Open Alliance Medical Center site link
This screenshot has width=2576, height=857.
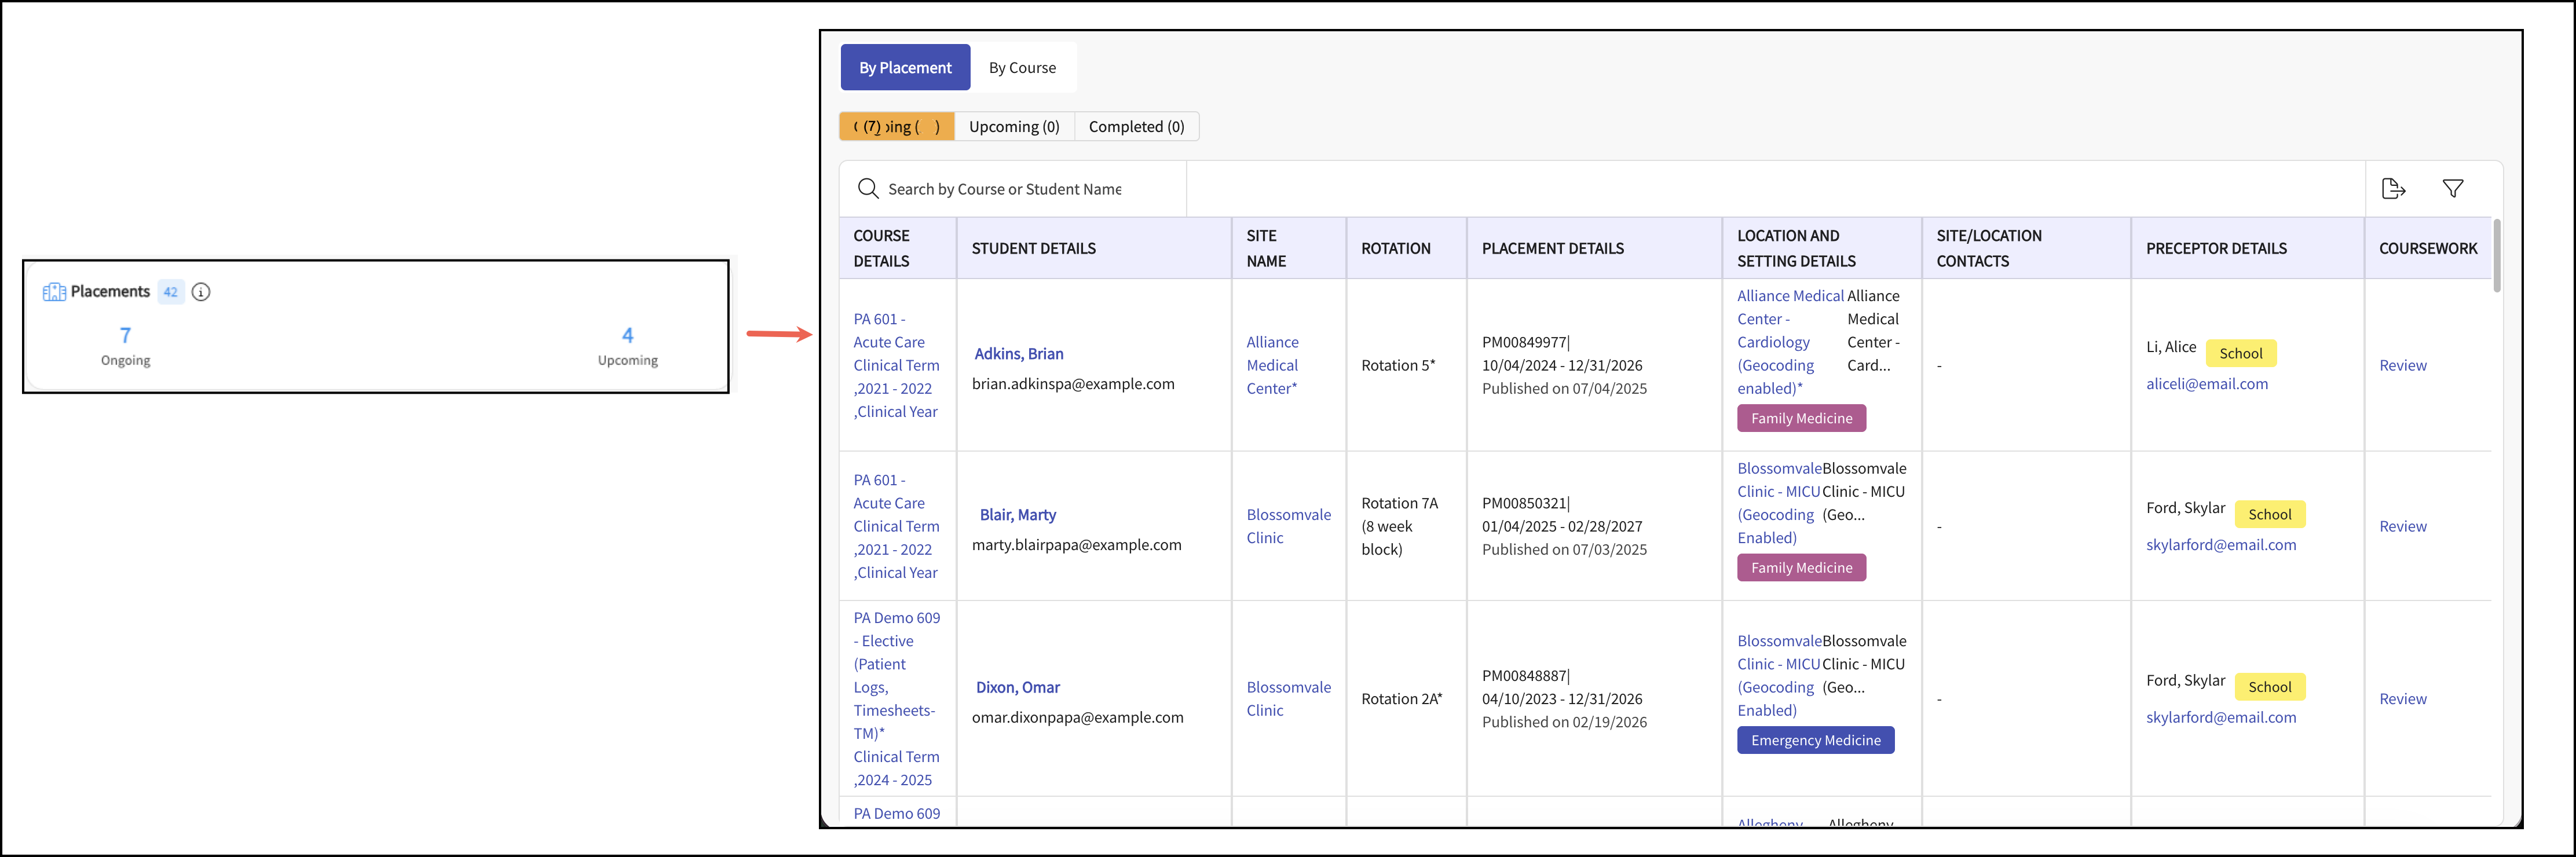1272,365
